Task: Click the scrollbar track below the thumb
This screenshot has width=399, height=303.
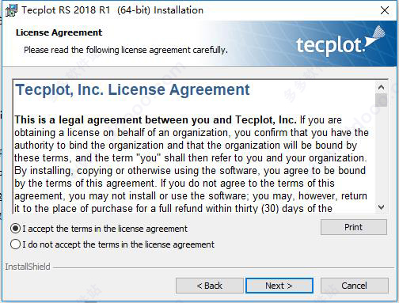Action: click(381, 154)
